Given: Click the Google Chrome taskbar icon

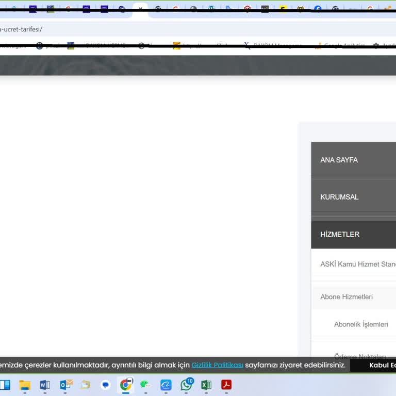Looking at the screenshot, I should click(126, 385).
